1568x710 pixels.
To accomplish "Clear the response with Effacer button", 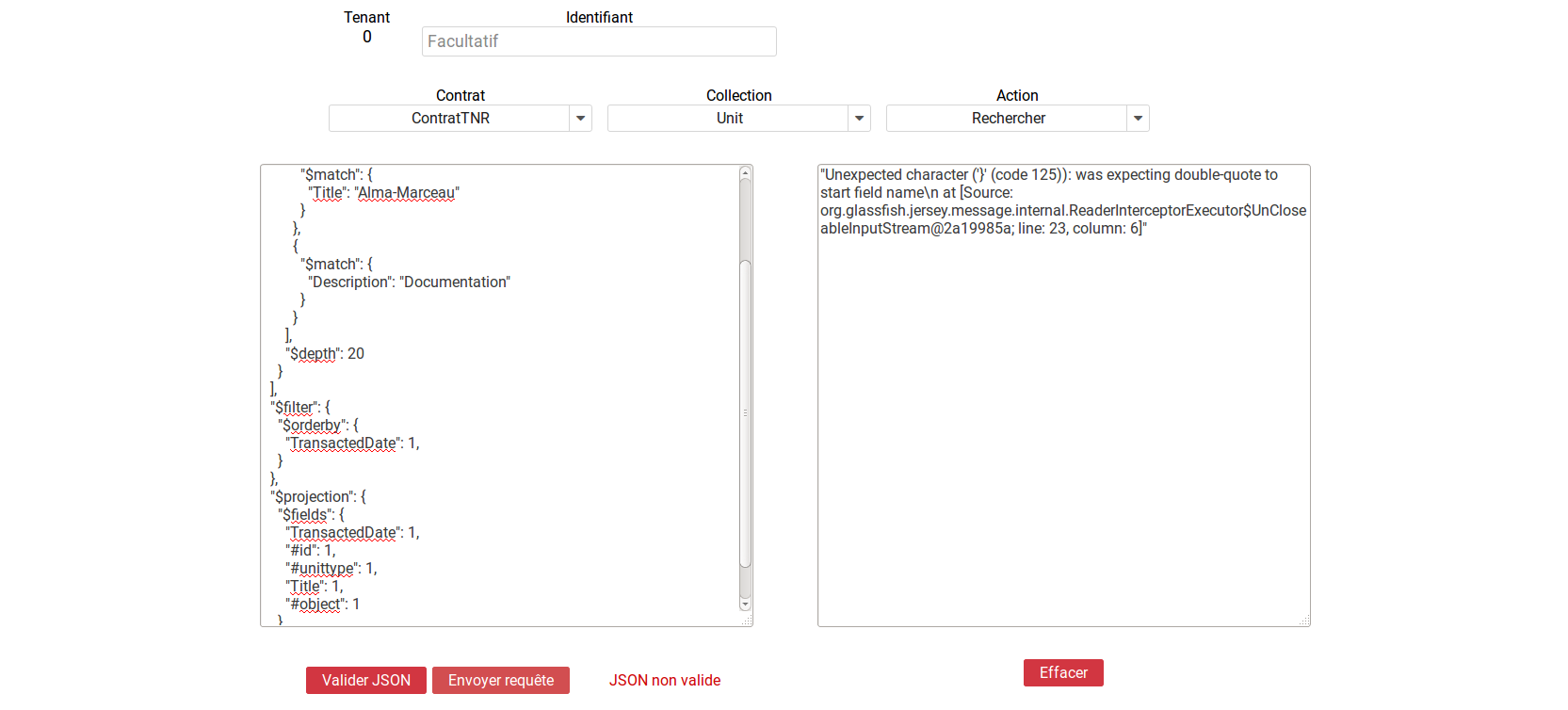I will 1063,673.
